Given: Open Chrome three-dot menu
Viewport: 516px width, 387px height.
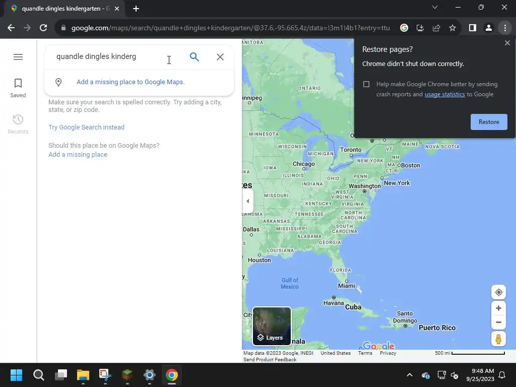Looking at the screenshot, I should click(x=505, y=28).
